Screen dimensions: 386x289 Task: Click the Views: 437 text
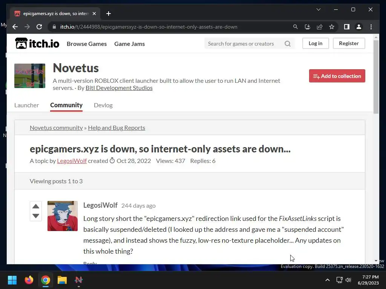(x=171, y=161)
